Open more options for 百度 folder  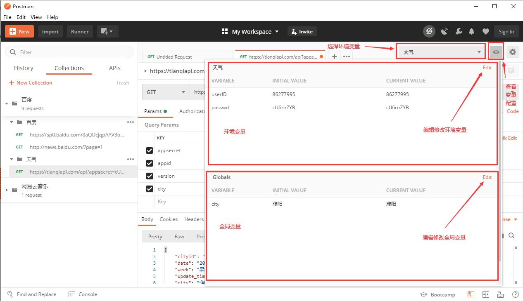click(131, 122)
